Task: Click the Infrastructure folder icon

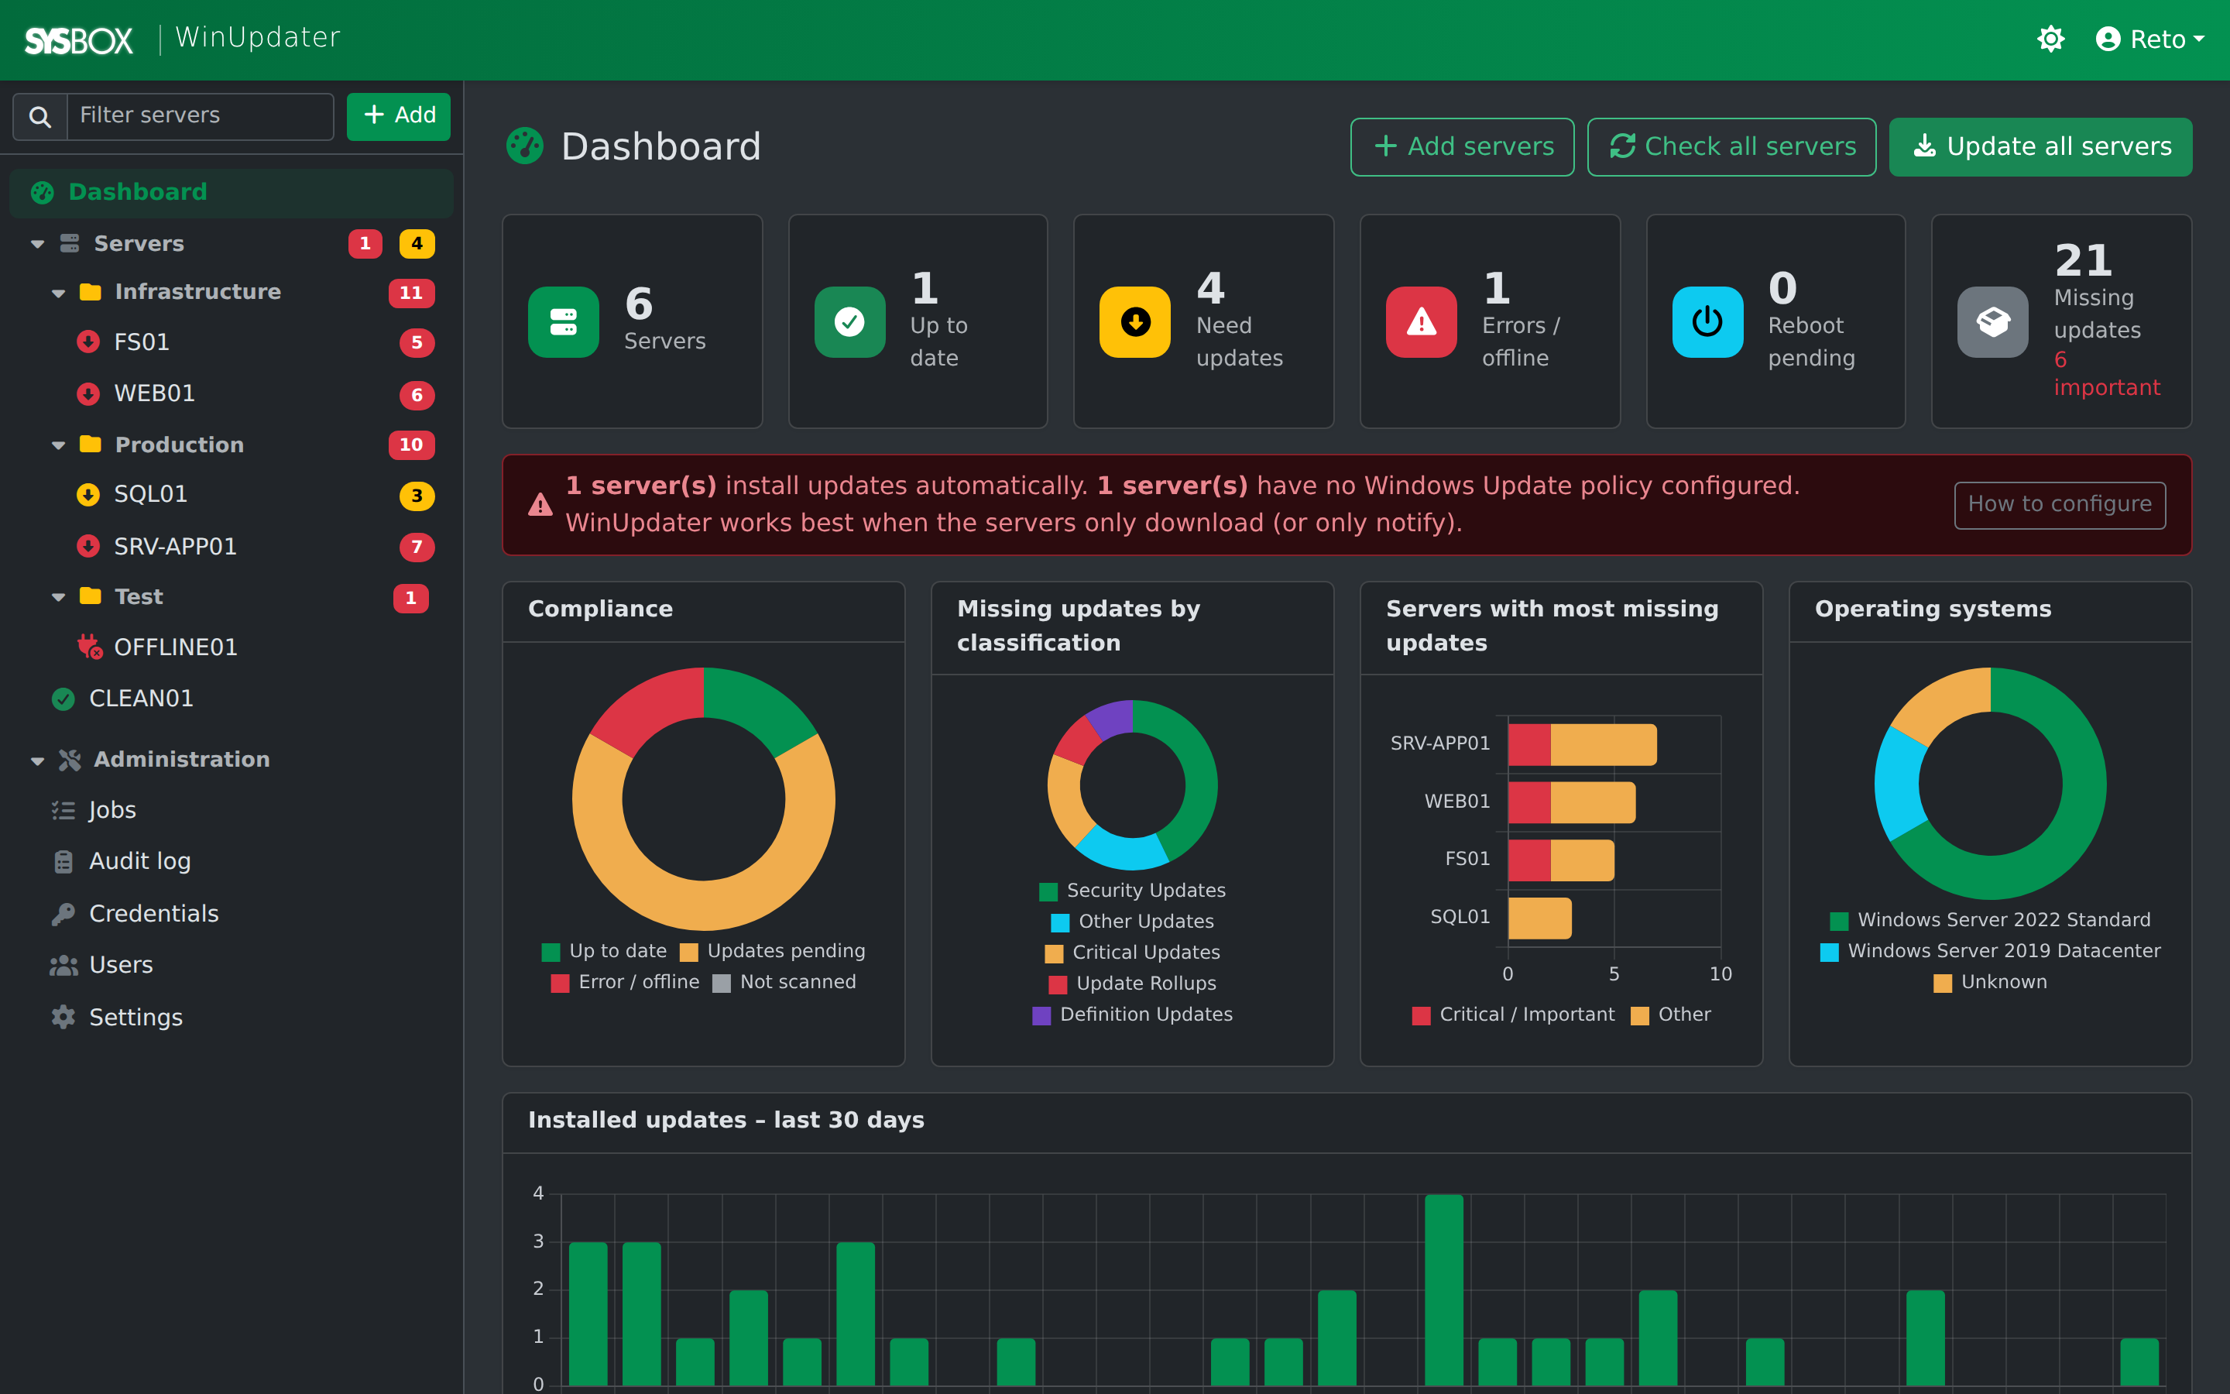Action: [91, 292]
